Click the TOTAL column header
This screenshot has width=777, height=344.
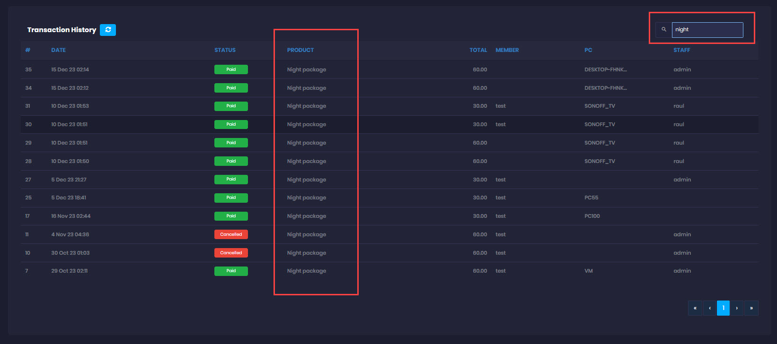click(x=478, y=50)
